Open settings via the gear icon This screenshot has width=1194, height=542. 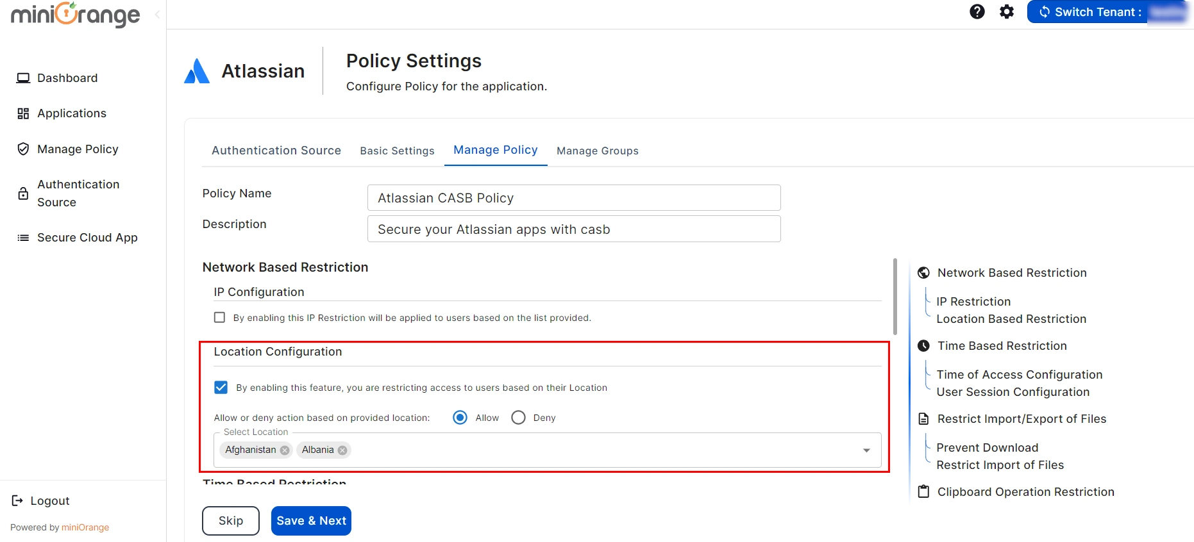pyautogui.click(x=1007, y=12)
